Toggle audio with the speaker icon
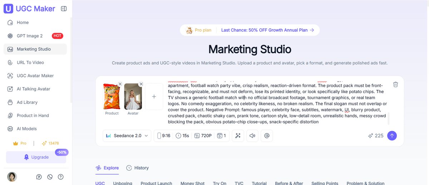Screen dimensions: 429x185 252,136
